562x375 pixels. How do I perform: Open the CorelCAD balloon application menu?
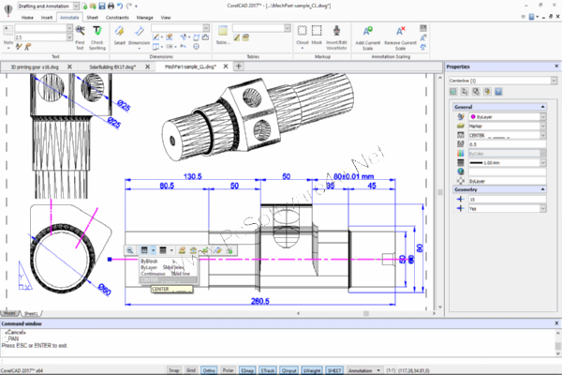click(x=7, y=10)
